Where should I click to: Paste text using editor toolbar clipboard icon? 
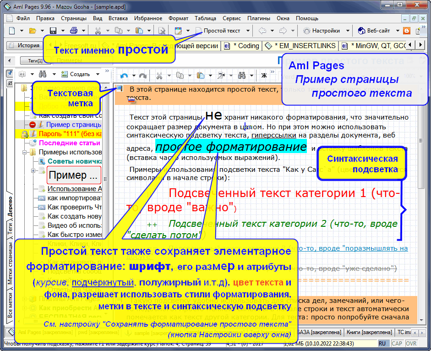pos(200,76)
